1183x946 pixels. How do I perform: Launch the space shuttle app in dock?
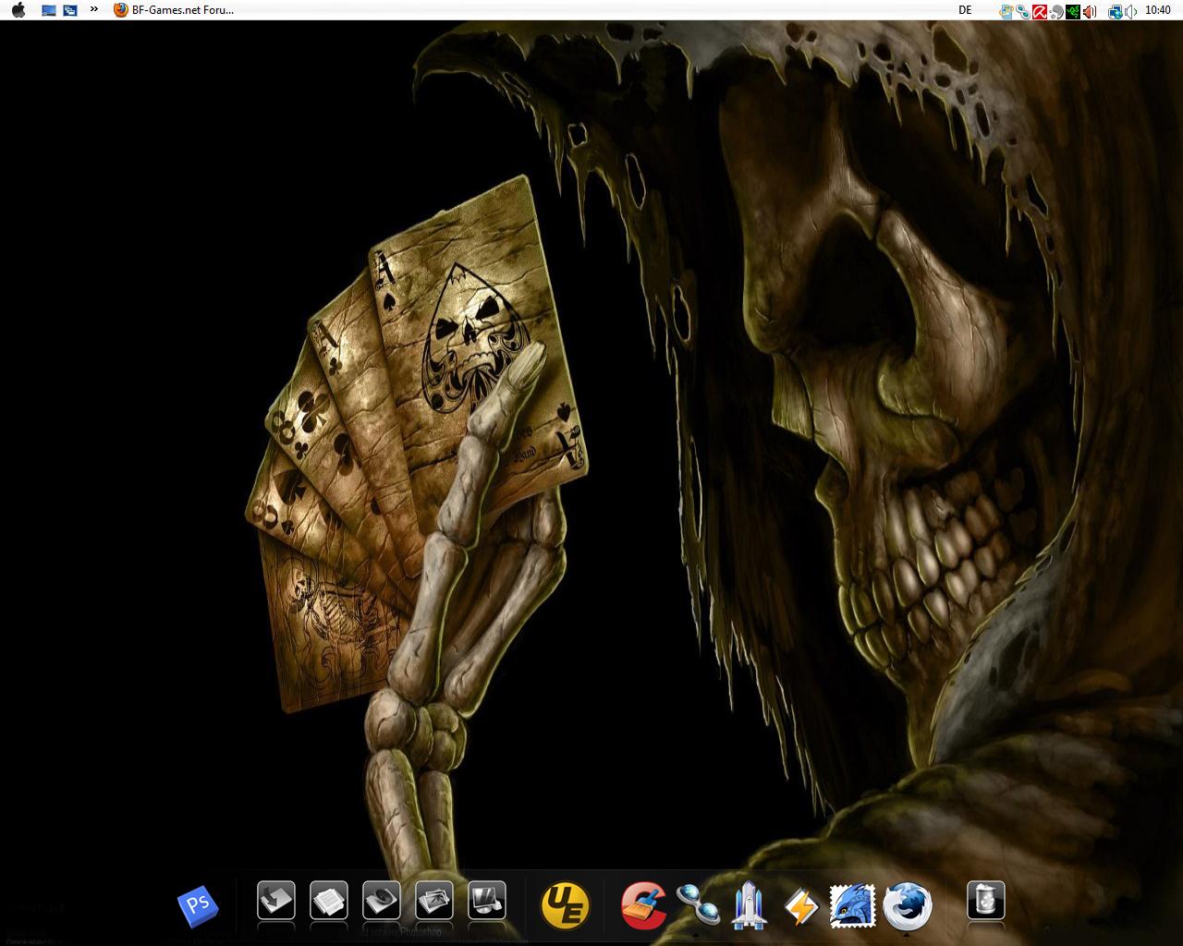[747, 904]
